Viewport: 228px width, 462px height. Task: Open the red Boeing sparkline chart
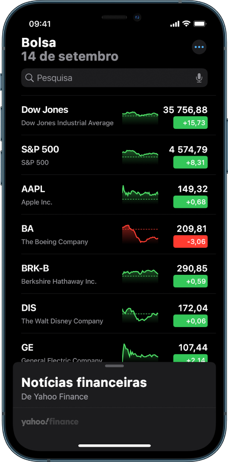(x=140, y=234)
